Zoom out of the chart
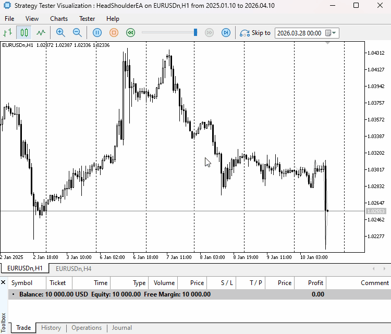 point(77,33)
